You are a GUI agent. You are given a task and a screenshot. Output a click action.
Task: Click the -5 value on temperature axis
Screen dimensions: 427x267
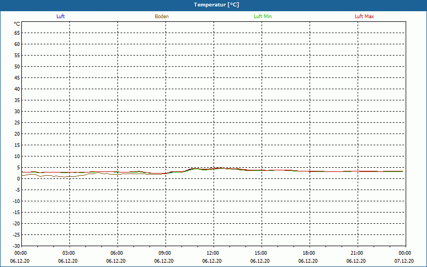[18, 190]
